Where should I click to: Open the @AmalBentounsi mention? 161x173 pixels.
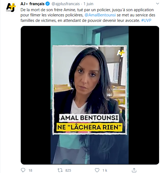click(100, 15)
